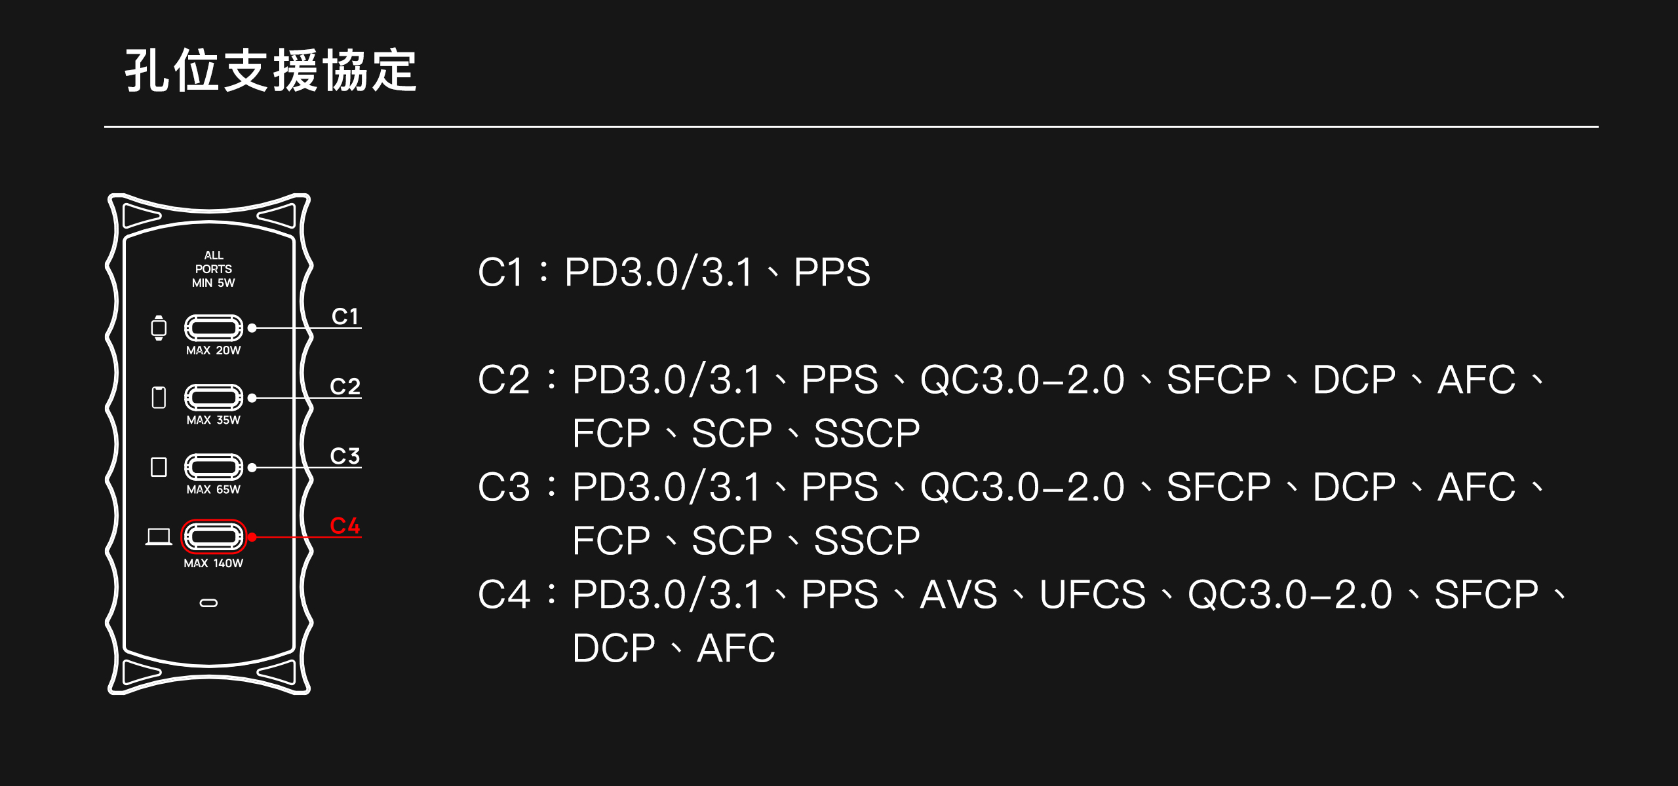
Task: Click the red C4 label
Action: pyautogui.click(x=345, y=525)
